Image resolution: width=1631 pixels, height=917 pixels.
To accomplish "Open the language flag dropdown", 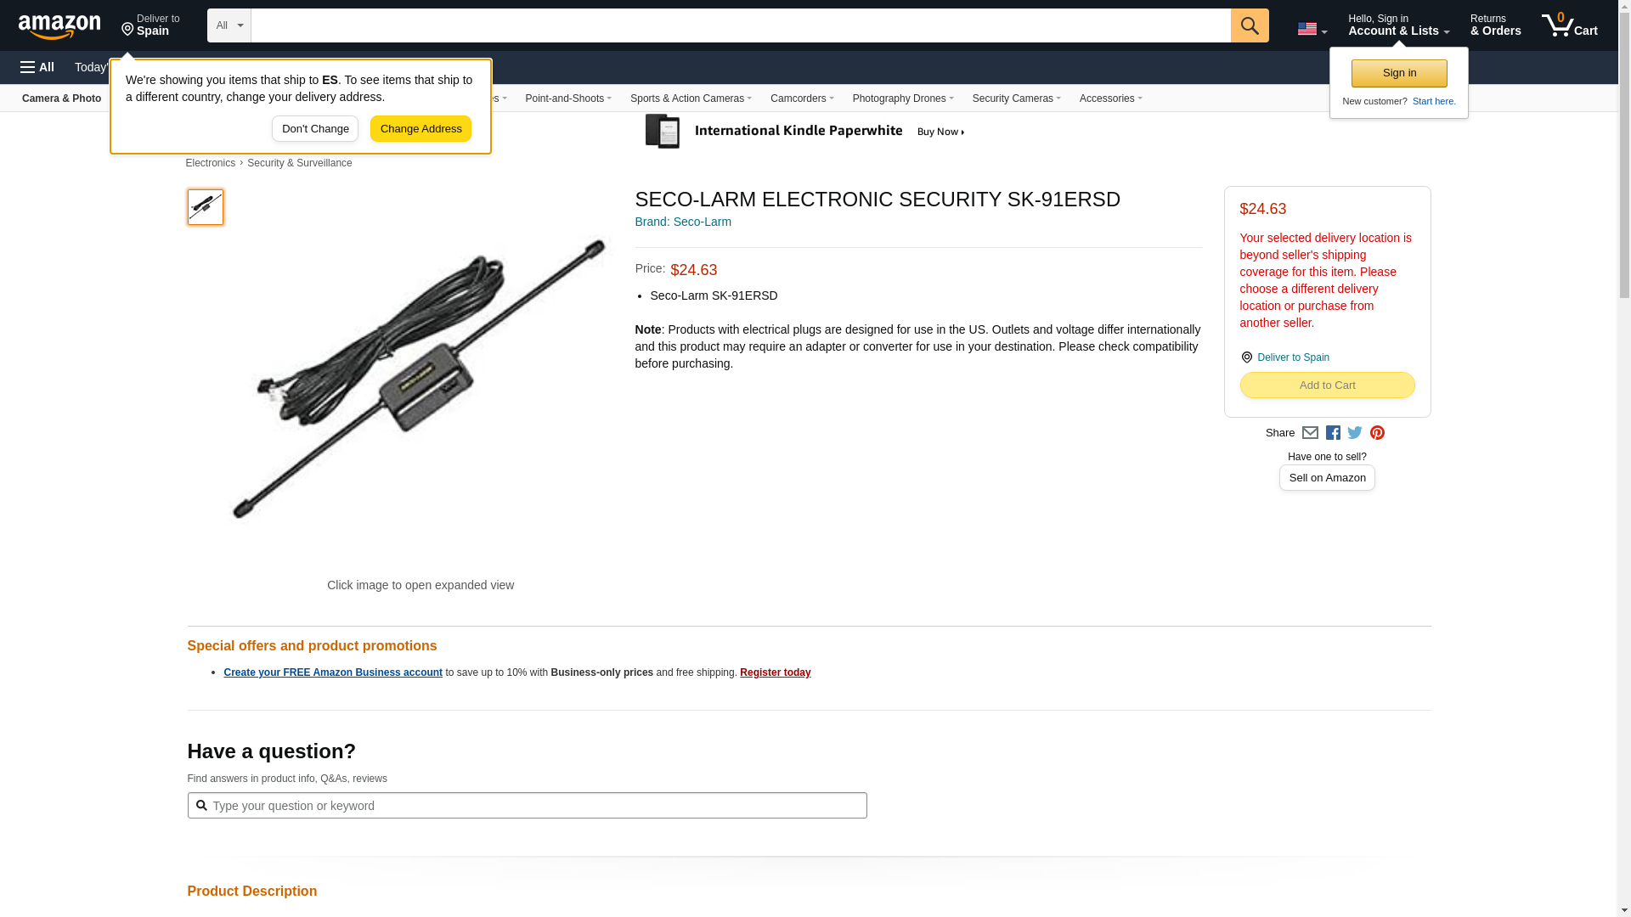I will [1312, 29].
